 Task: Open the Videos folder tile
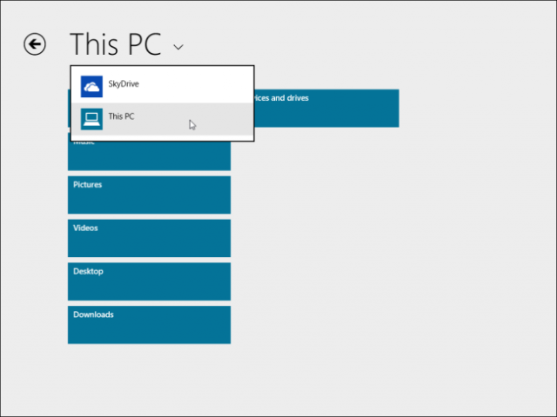[149, 238]
